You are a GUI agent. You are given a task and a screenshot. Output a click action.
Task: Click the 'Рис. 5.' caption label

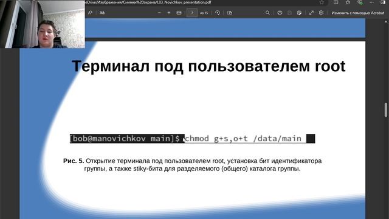point(74,161)
